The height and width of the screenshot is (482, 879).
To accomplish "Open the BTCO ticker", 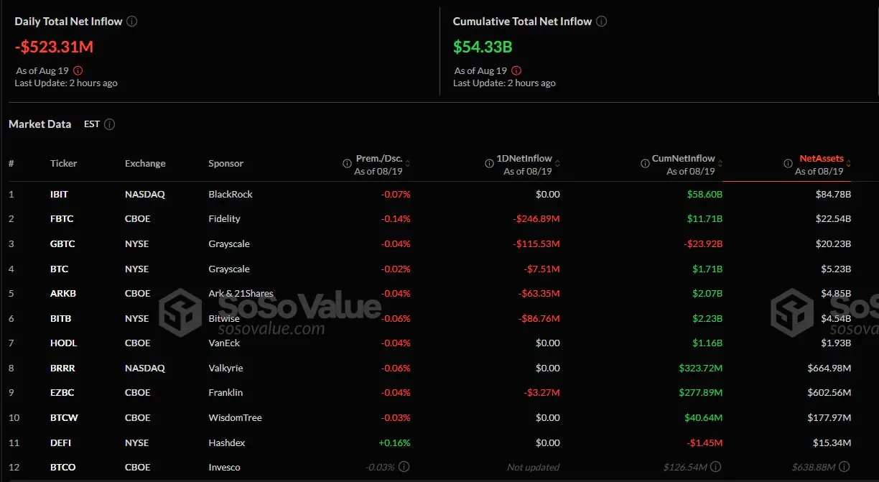I will pyautogui.click(x=63, y=468).
